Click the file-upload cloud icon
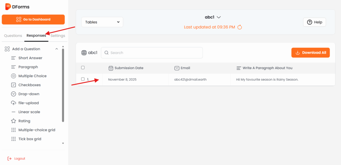 point(14,103)
